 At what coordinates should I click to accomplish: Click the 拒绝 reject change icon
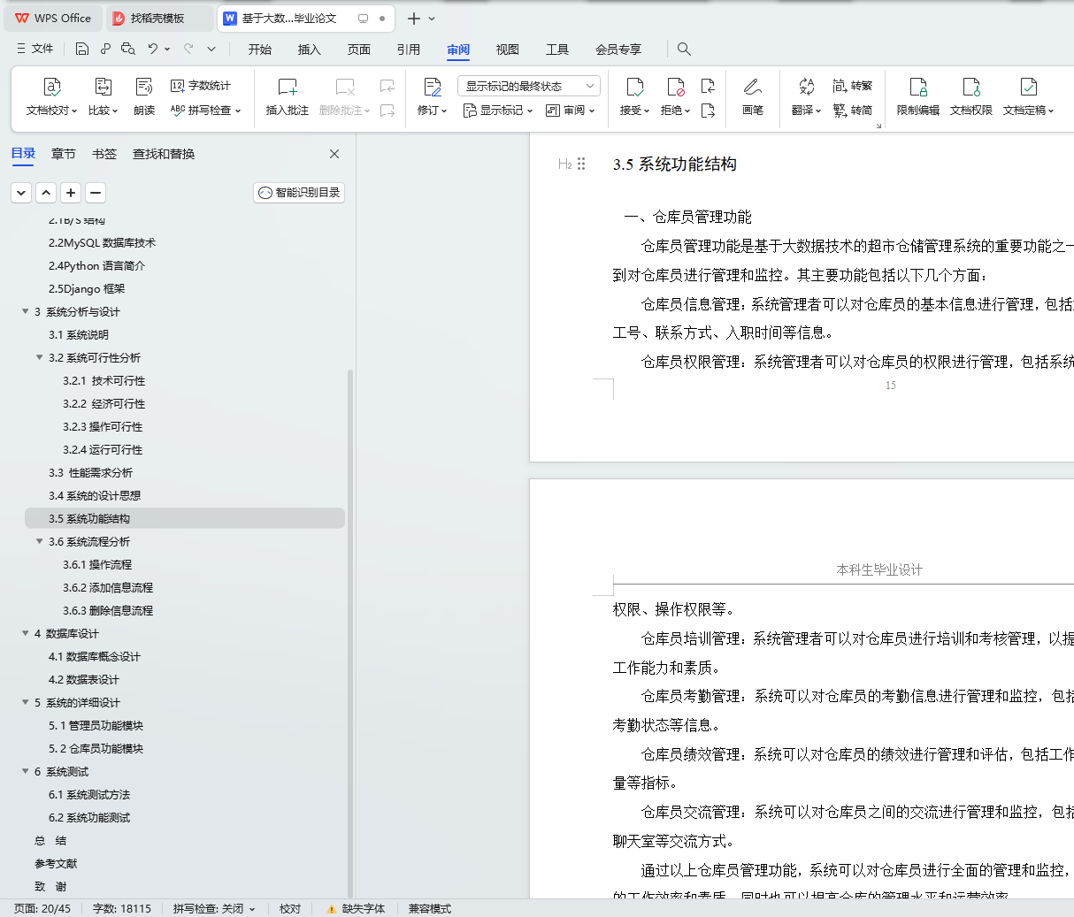tap(676, 87)
